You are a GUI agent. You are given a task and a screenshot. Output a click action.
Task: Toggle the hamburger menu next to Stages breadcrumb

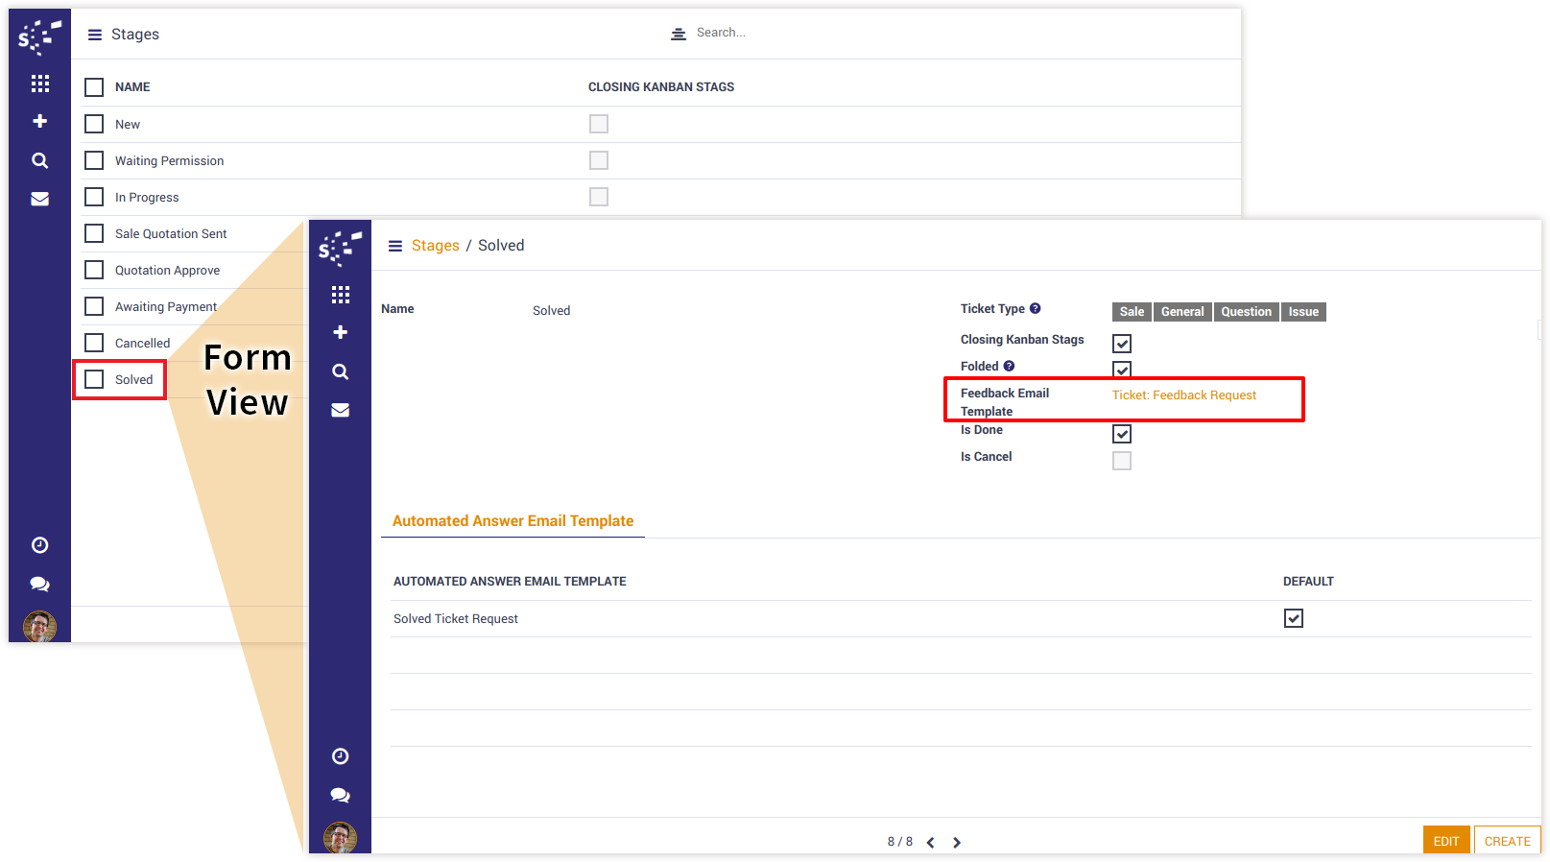point(394,246)
